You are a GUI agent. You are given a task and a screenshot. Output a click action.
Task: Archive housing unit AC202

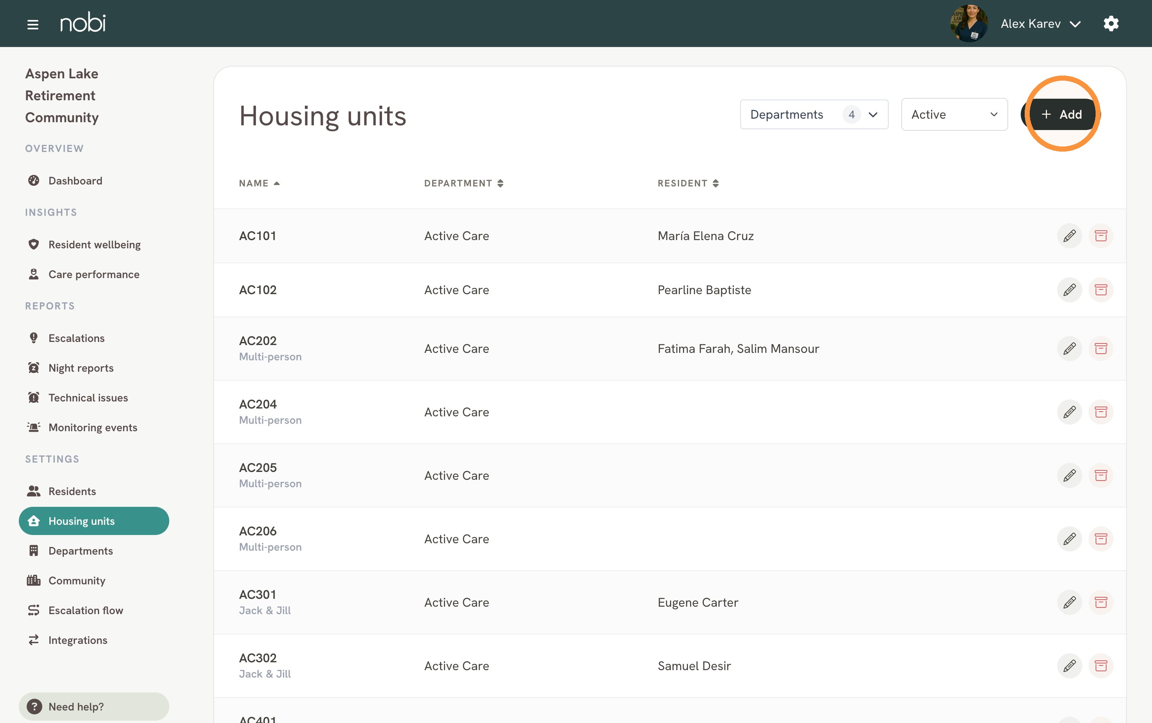coord(1101,349)
